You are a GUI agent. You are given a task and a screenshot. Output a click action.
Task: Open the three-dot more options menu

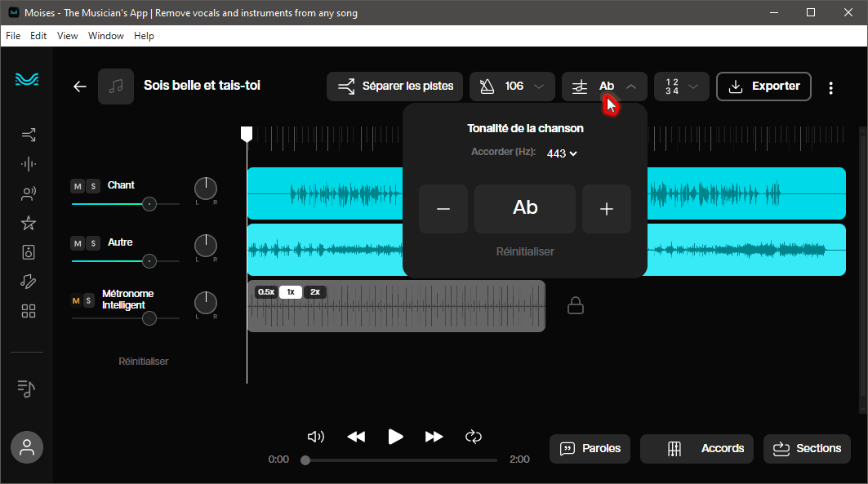pos(830,87)
